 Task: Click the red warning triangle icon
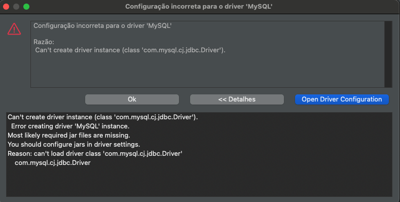(x=14, y=29)
